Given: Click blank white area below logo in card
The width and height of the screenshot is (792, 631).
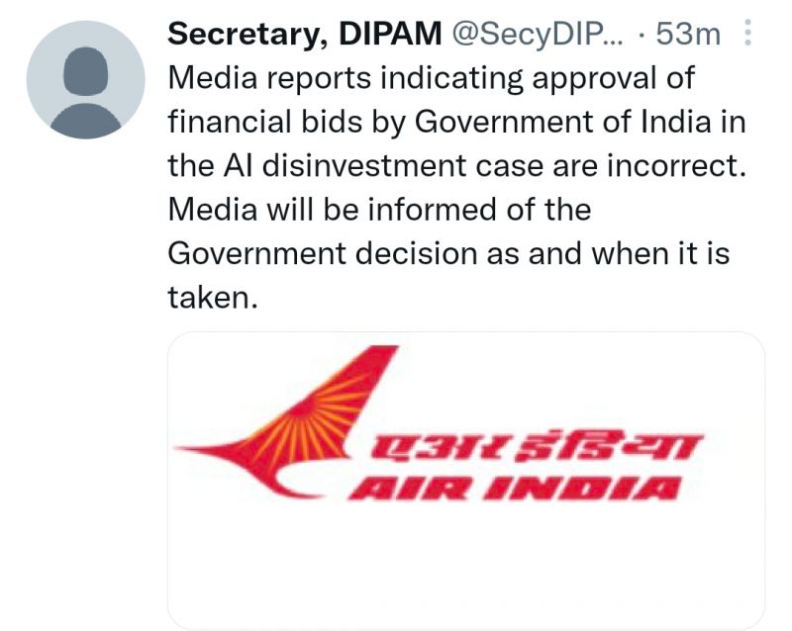Looking at the screenshot, I should point(465,566).
